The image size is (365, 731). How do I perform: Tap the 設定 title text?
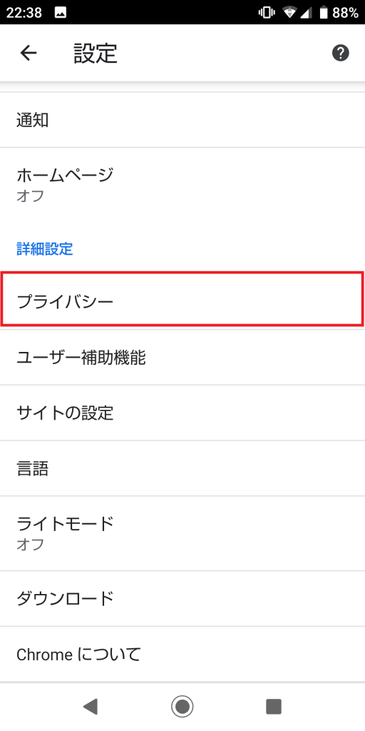click(x=96, y=53)
